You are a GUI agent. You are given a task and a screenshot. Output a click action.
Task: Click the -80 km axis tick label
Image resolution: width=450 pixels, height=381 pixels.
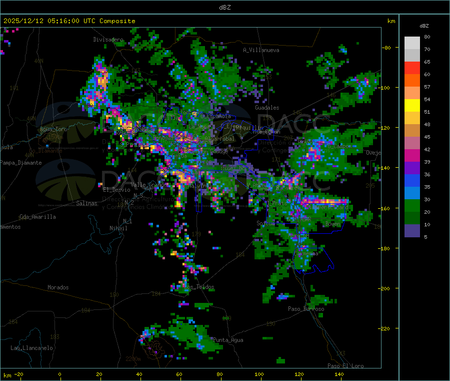[x=386, y=48]
